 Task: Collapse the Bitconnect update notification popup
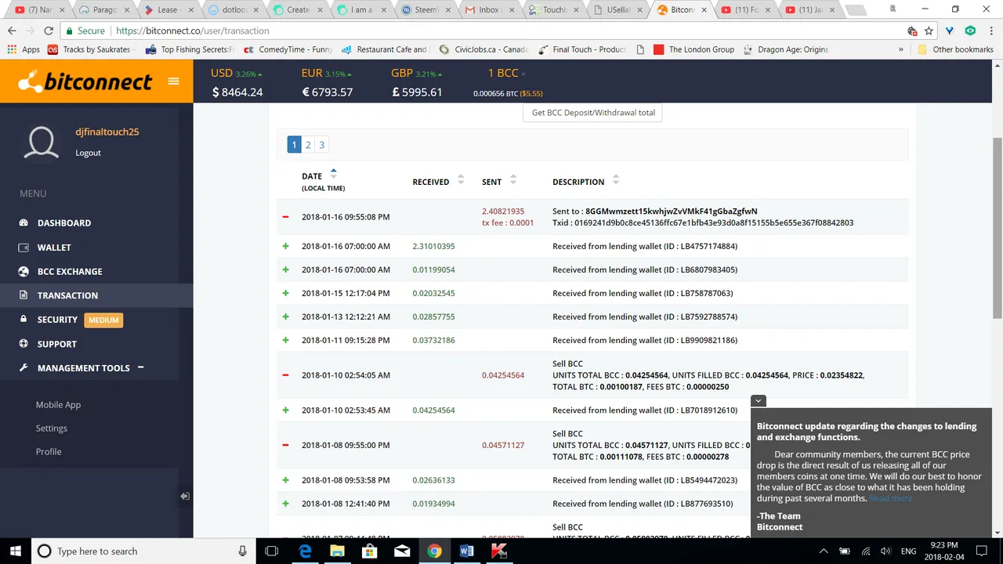[x=758, y=401]
